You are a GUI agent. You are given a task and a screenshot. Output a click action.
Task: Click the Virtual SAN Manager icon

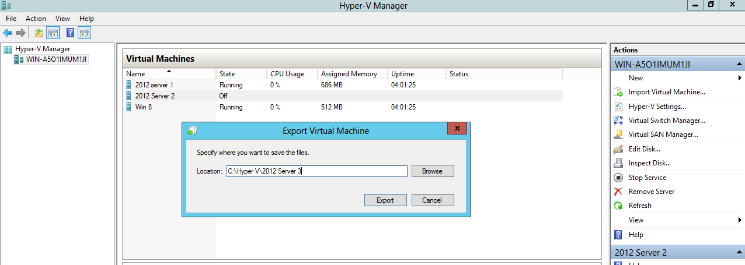coord(618,135)
